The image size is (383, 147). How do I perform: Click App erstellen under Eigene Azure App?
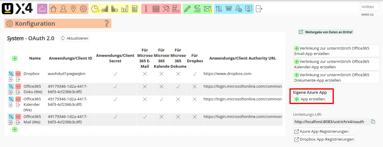pos(310,99)
